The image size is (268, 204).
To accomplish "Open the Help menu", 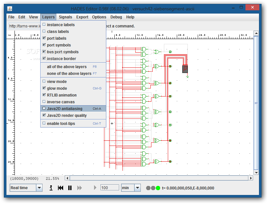I will tap(130, 17).
